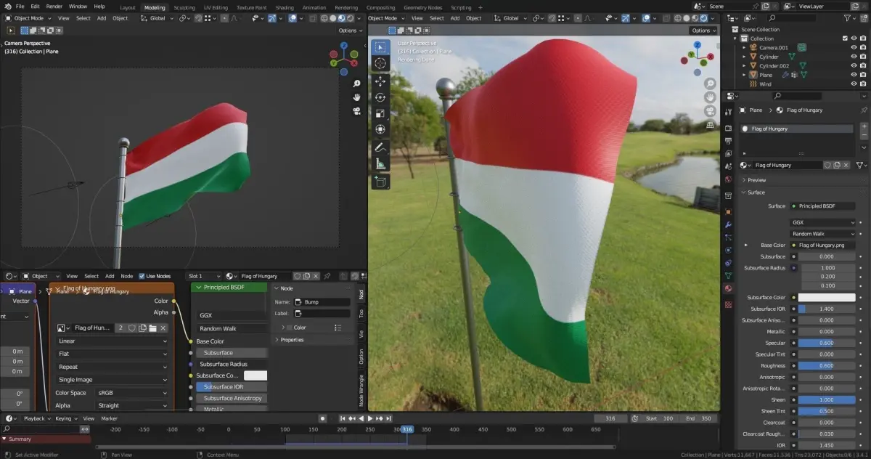871x459 pixels.
Task: Toggle fake user shield for Flag of Hungary material
Action: [828, 165]
